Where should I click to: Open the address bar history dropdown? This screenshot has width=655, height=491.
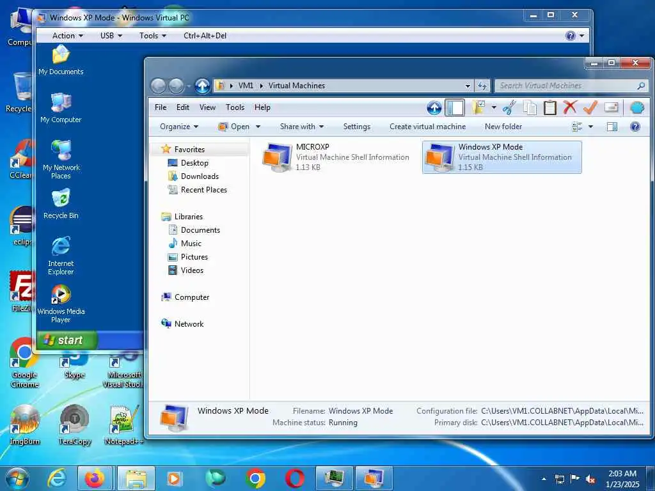[468, 86]
